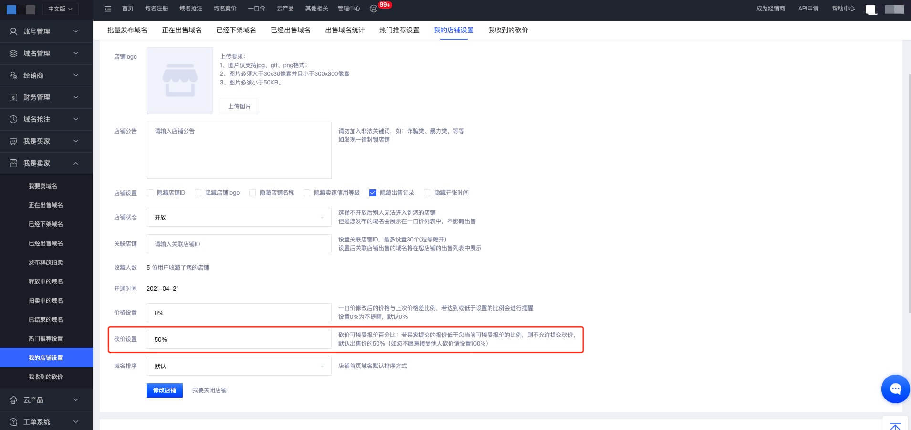Image resolution: width=911 pixels, height=430 pixels.
Task: Click the sidebar collapse menu icon
Action: 108,9
